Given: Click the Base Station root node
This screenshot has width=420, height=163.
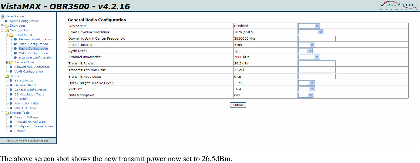Looking at the screenshot, I should [x=15, y=16].
